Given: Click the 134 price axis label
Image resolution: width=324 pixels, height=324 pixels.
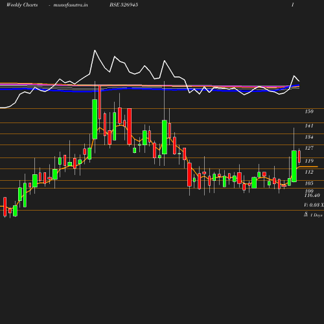Looking at the screenshot, I should [309, 137].
